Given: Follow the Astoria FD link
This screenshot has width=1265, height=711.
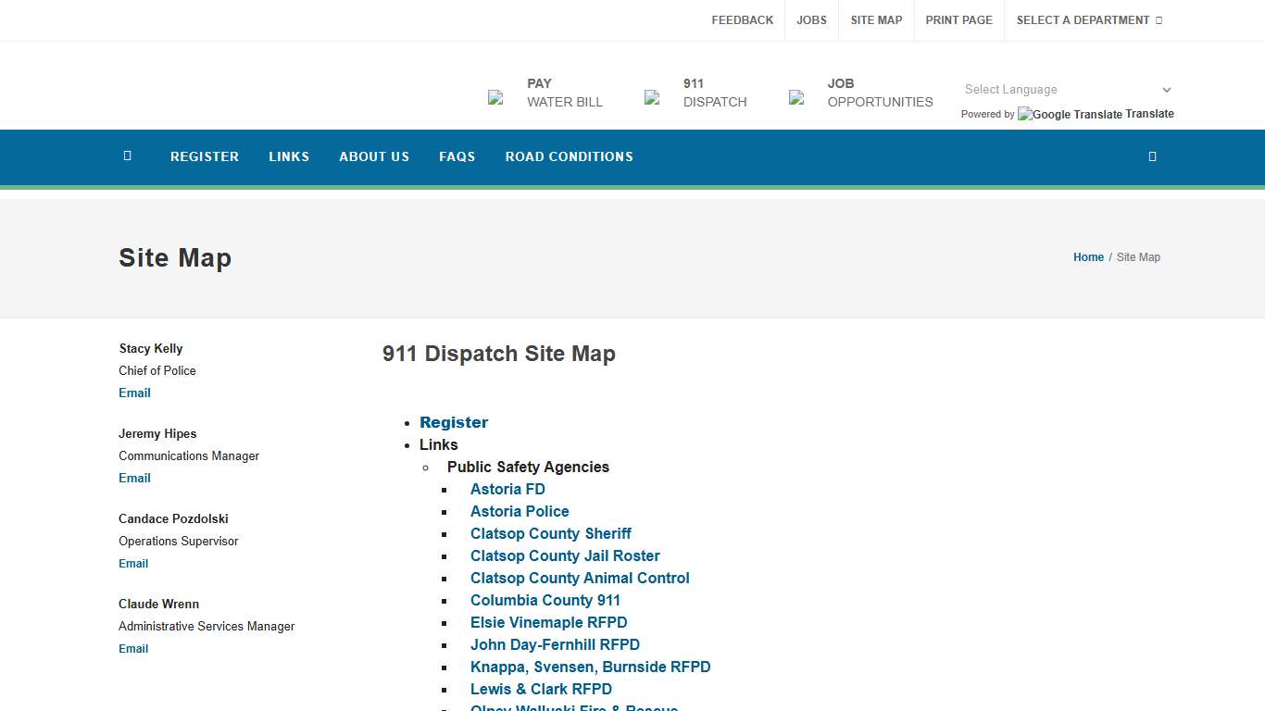Looking at the screenshot, I should coord(507,489).
